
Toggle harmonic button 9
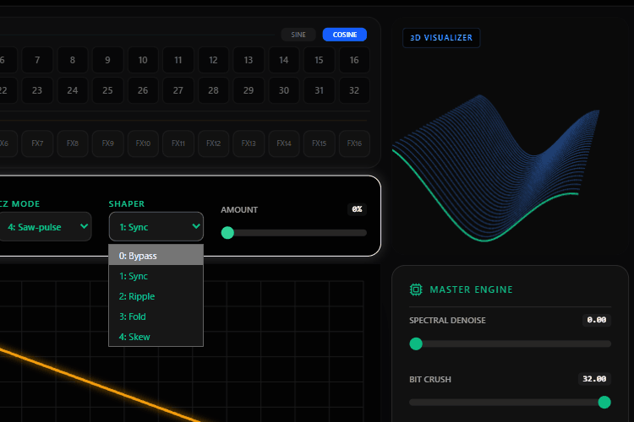point(107,60)
